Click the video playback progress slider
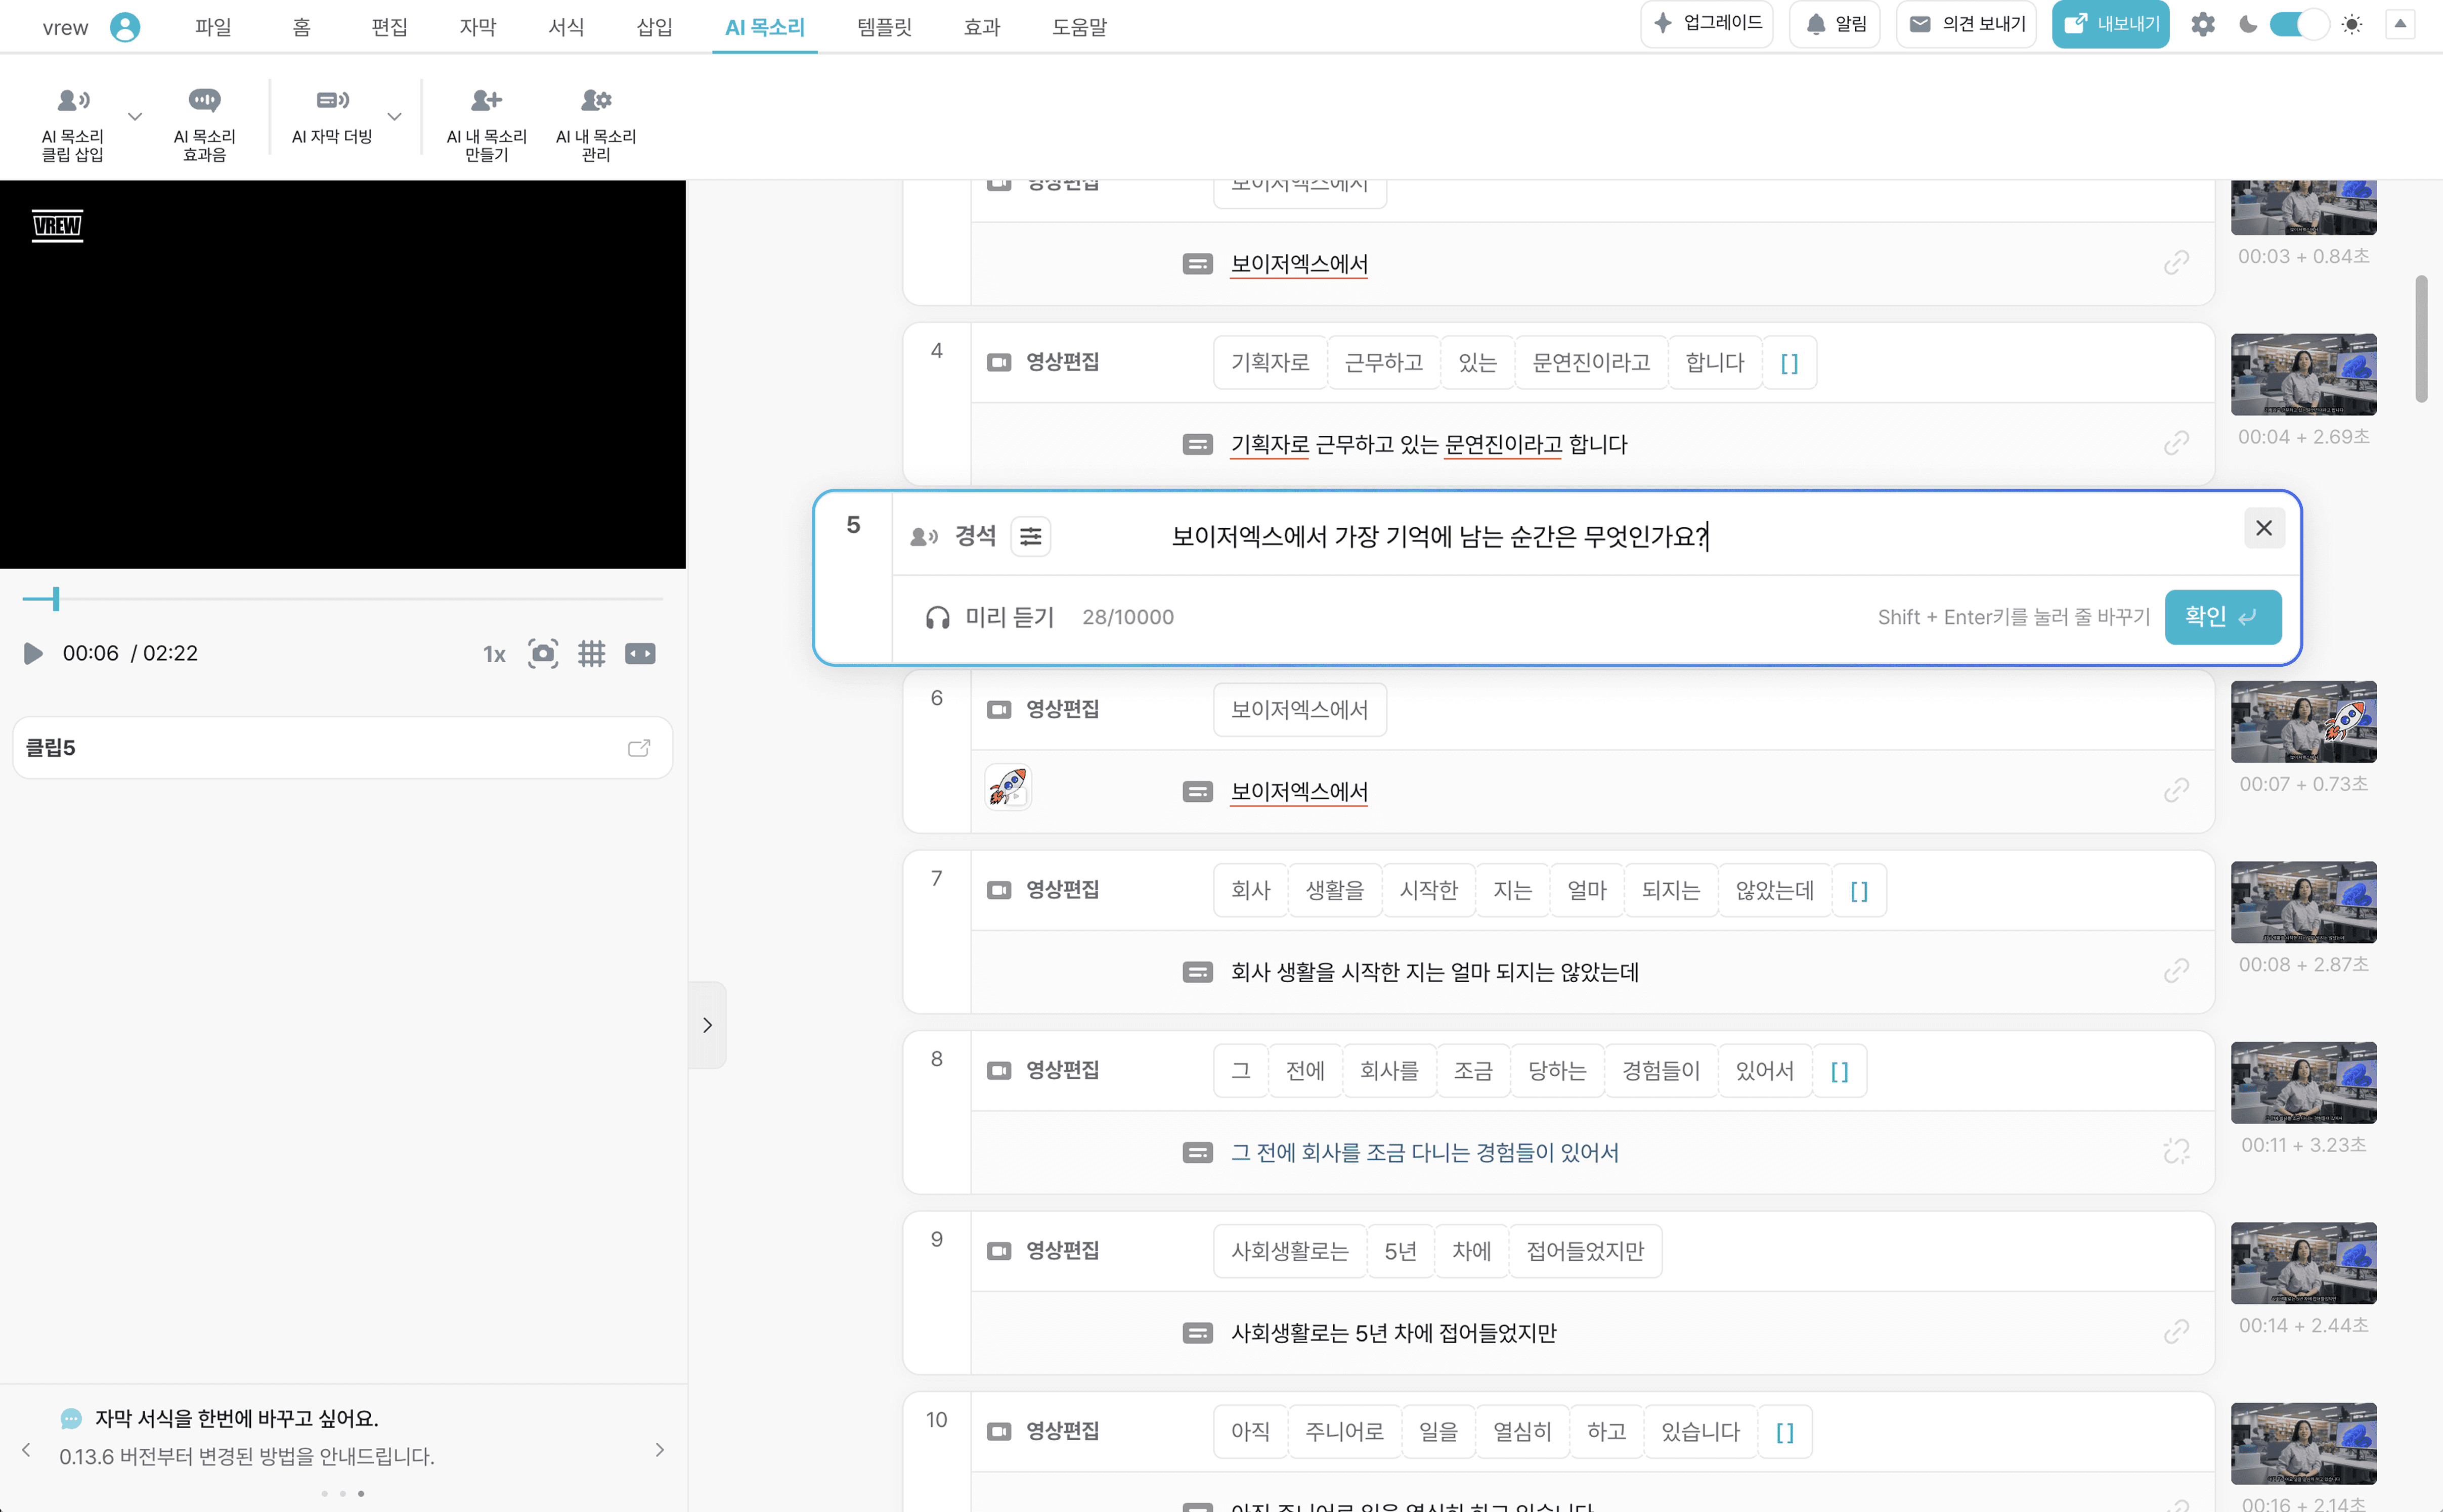The width and height of the screenshot is (2443, 1512). 342,599
